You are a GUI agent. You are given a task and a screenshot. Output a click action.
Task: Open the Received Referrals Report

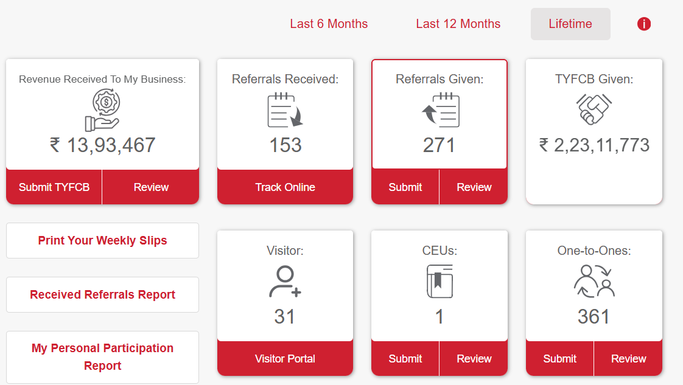click(x=102, y=294)
